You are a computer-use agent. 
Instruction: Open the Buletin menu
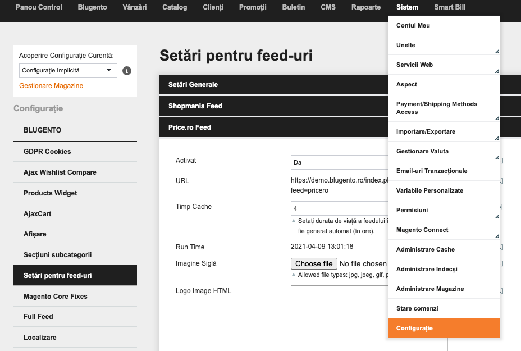(x=294, y=7)
